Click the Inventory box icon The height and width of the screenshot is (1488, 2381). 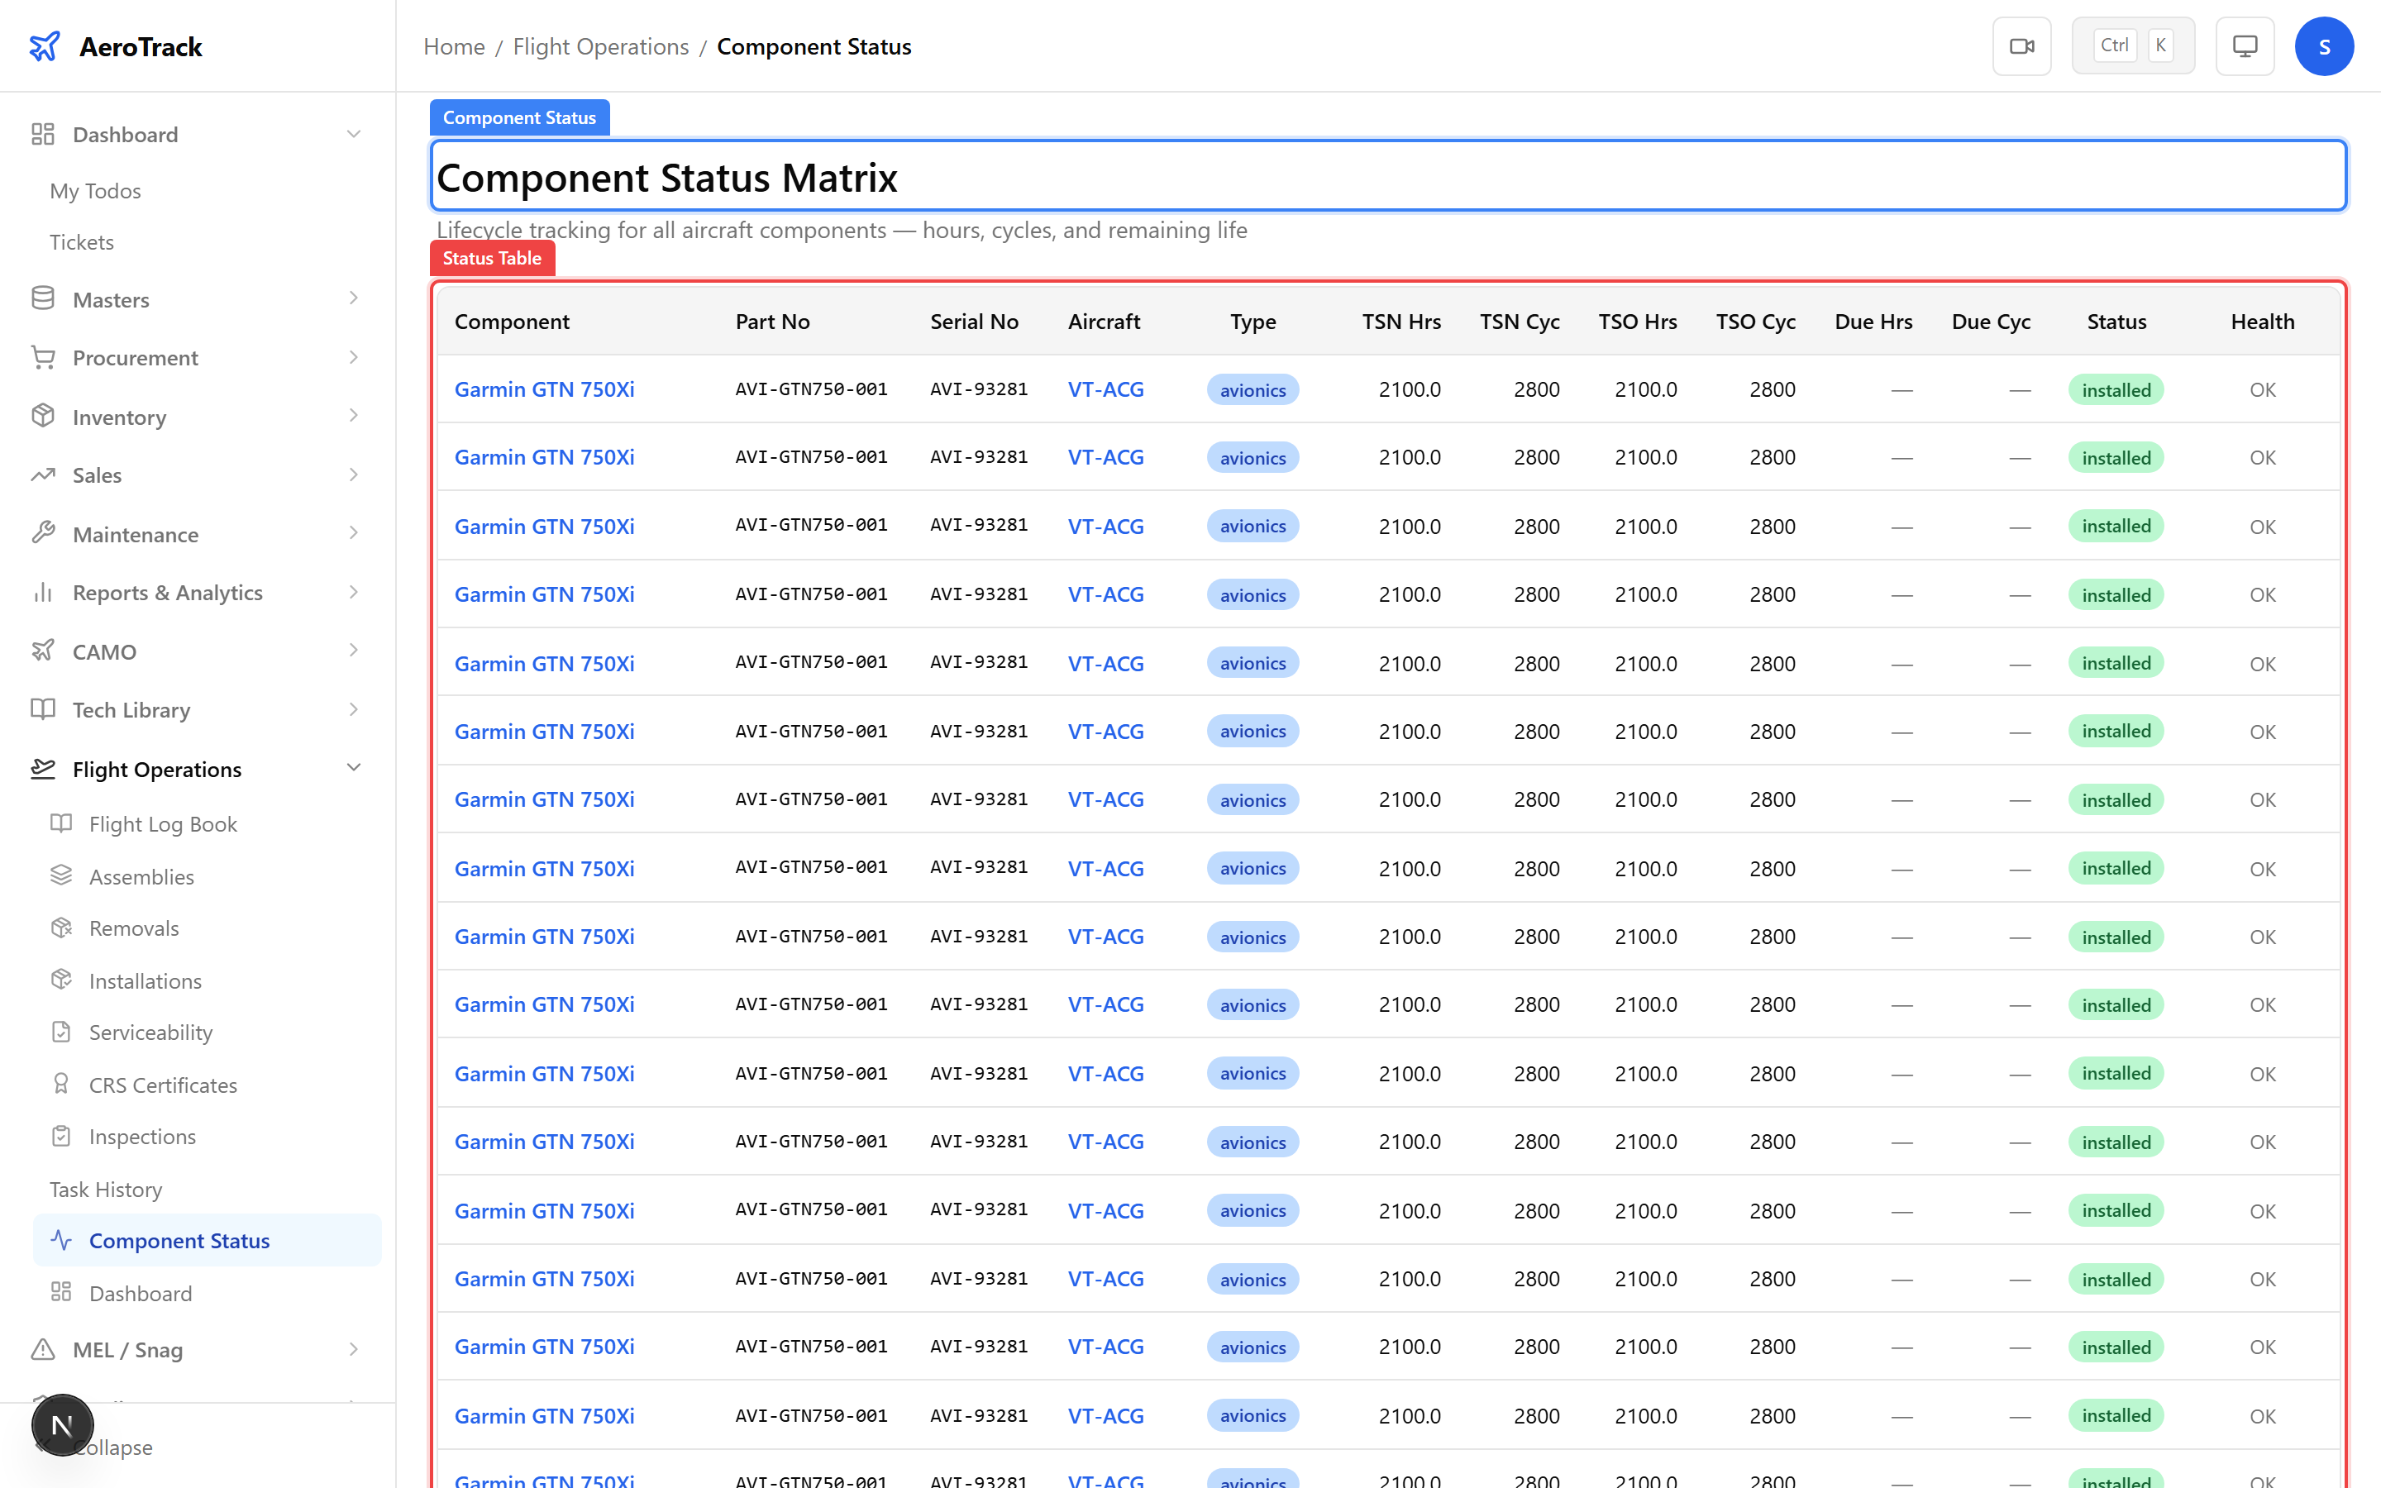[x=42, y=417]
